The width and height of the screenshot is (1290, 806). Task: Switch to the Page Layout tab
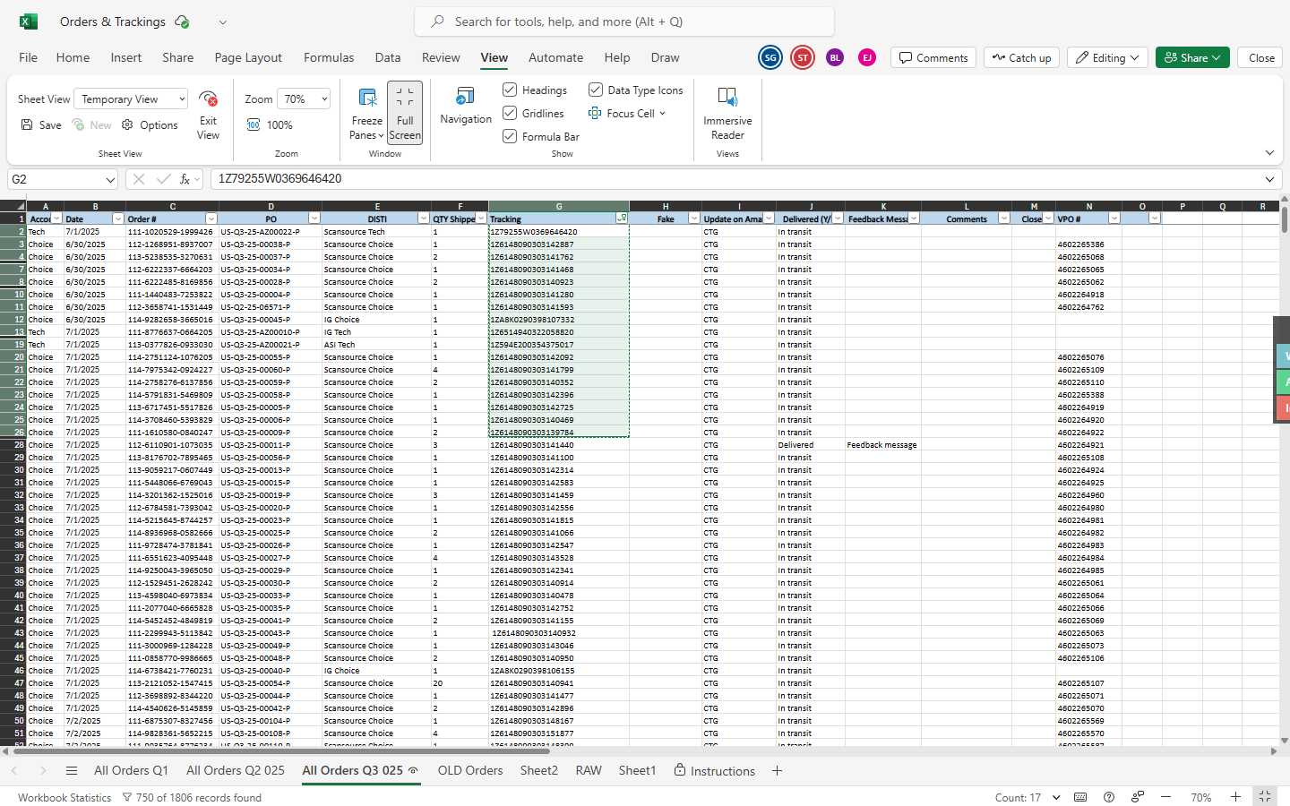point(248,57)
